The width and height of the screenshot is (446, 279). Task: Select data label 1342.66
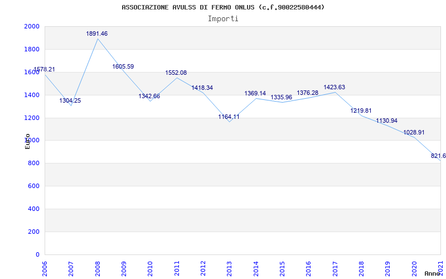coord(149,96)
